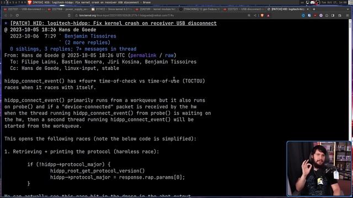Screen dimensions: 353x198
Task: Open Brave Shields lion icon
Action: [262, 15]
